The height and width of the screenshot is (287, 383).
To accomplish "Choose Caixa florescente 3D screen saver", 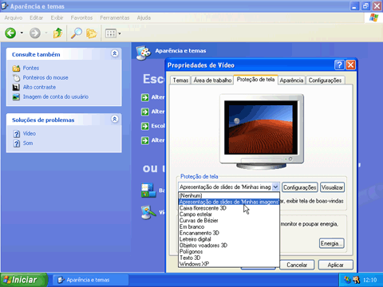I will click(x=229, y=208).
